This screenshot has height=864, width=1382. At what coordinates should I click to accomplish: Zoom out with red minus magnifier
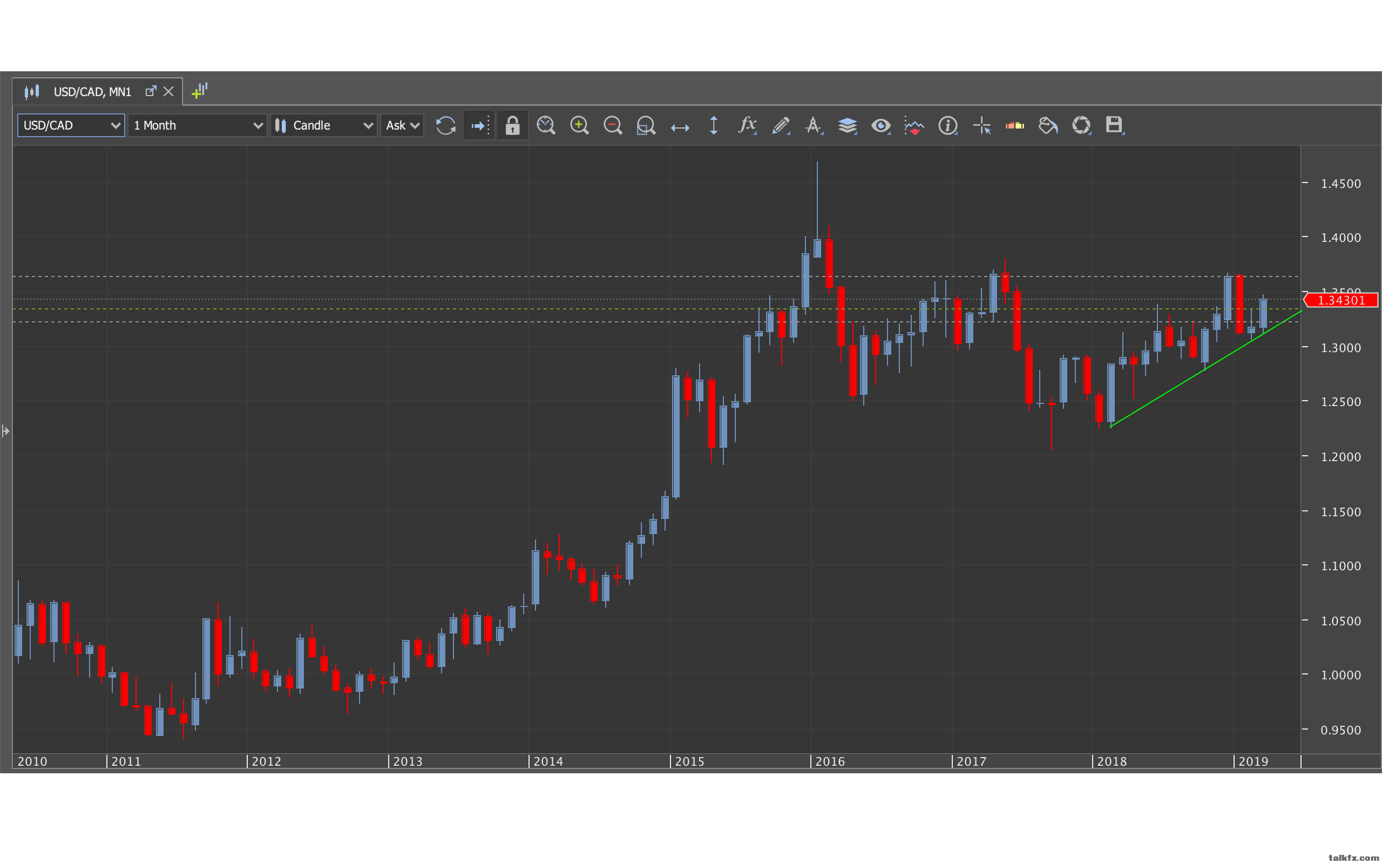(x=613, y=125)
